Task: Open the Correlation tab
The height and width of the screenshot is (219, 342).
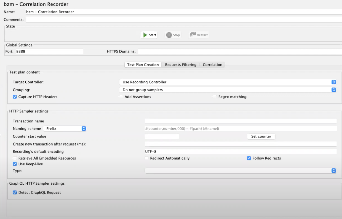Action: [212, 65]
